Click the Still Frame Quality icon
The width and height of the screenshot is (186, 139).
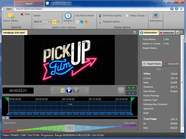100,16
